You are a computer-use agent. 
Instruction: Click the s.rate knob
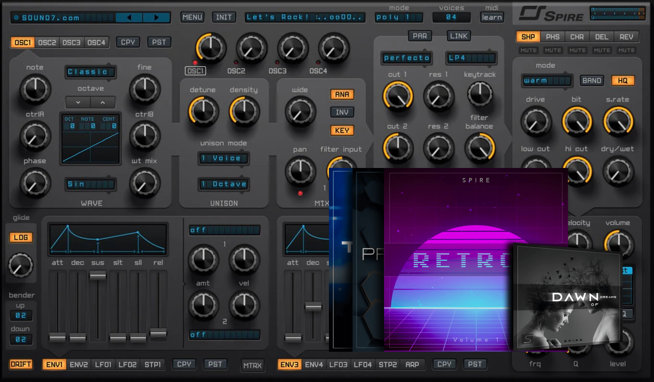(x=618, y=121)
